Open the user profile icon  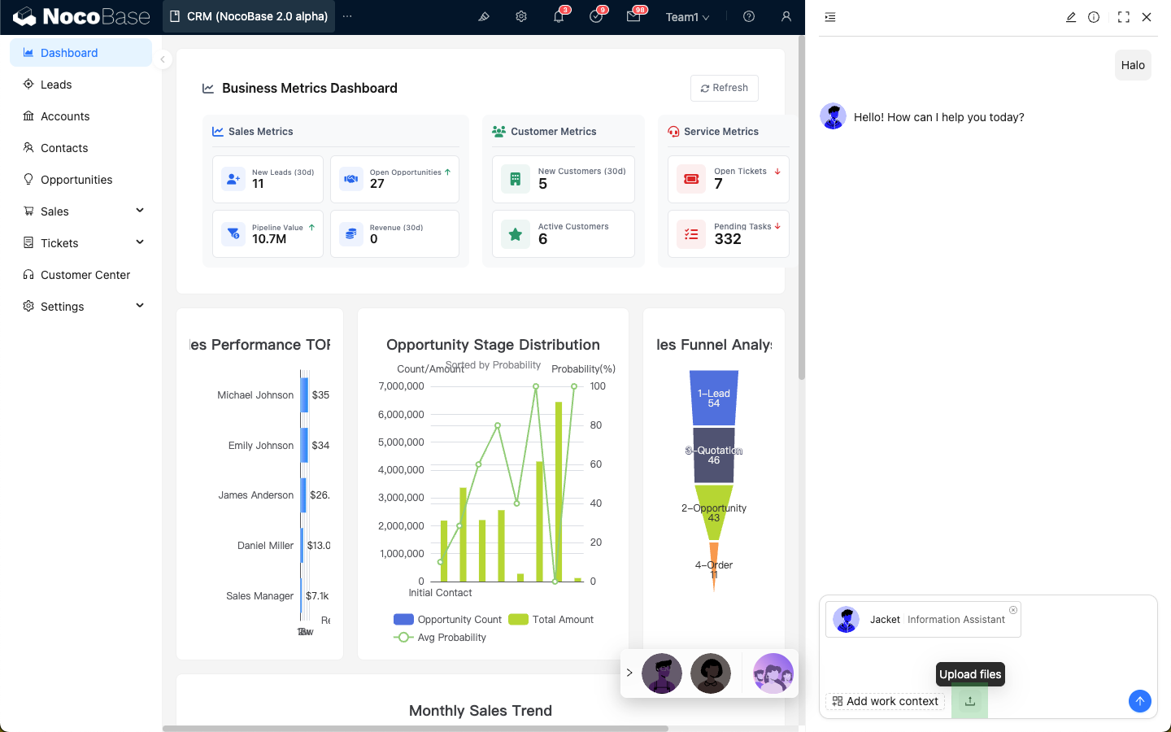[x=786, y=16]
